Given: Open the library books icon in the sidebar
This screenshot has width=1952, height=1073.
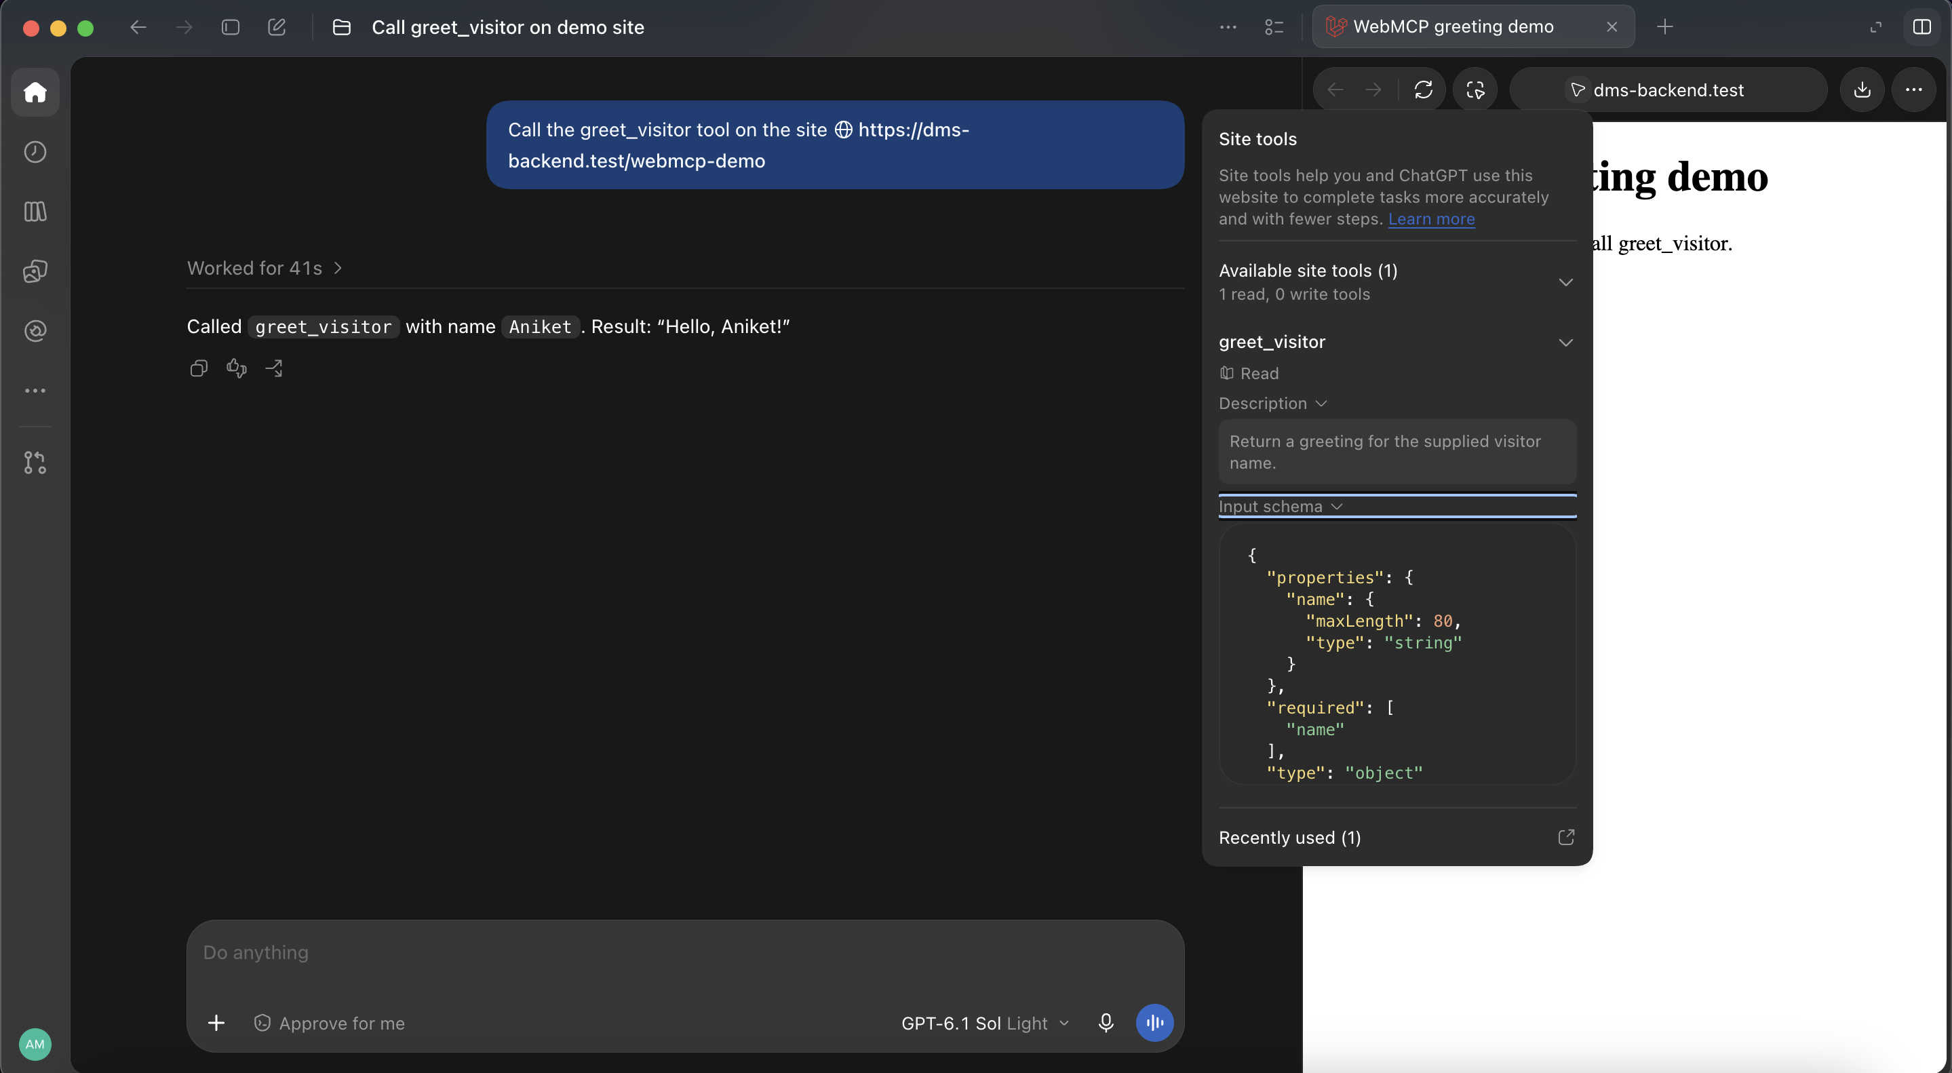Looking at the screenshot, I should click(x=35, y=212).
